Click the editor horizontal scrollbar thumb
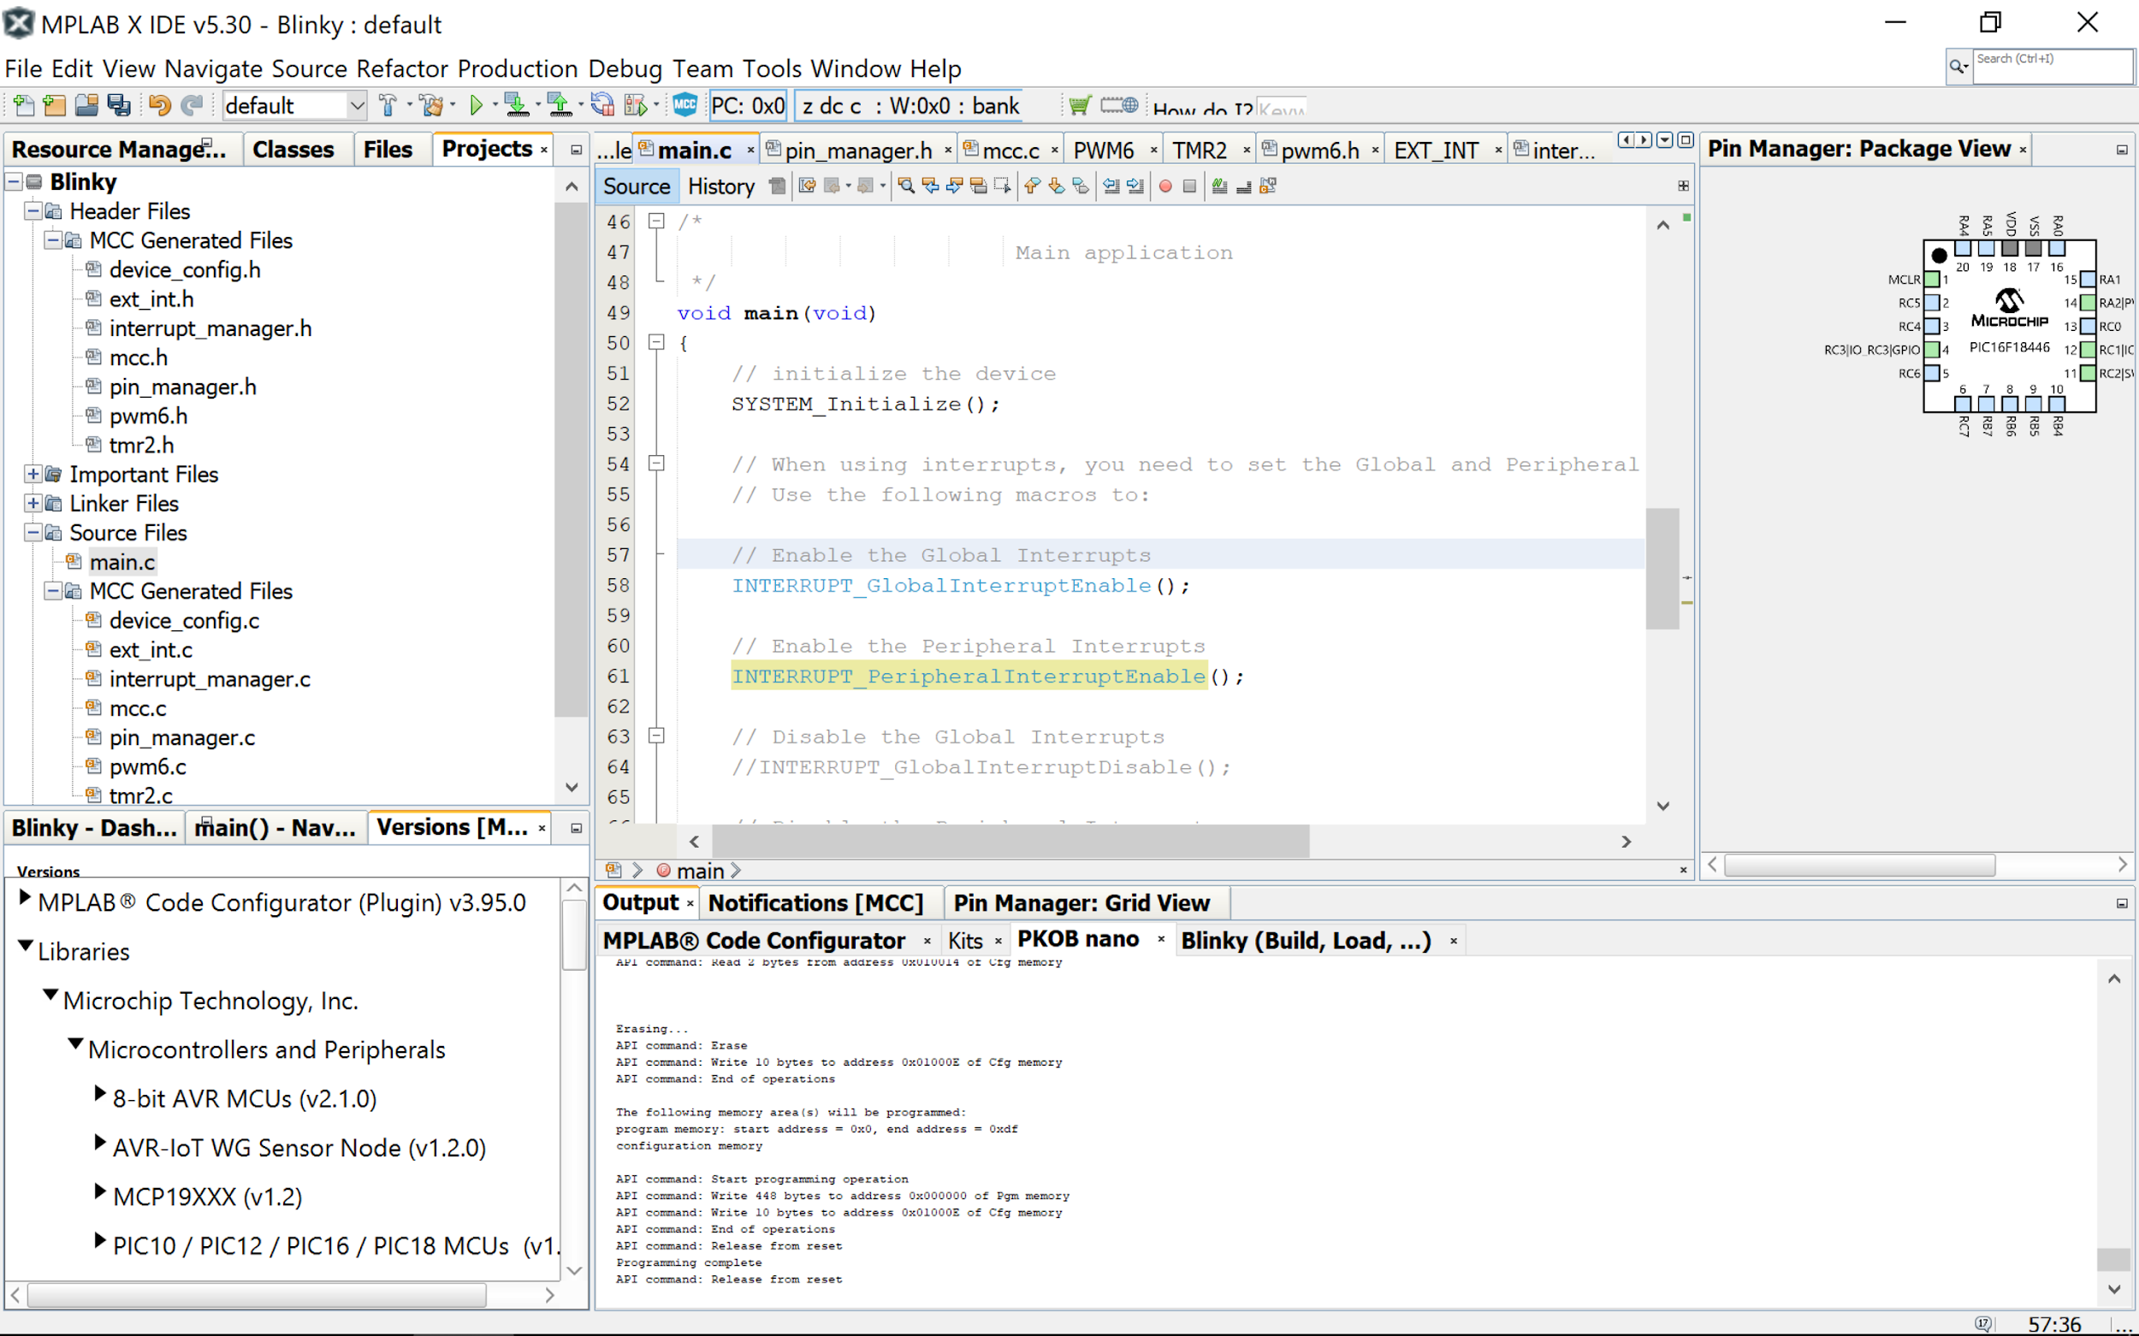The width and height of the screenshot is (2139, 1336). [1010, 841]
